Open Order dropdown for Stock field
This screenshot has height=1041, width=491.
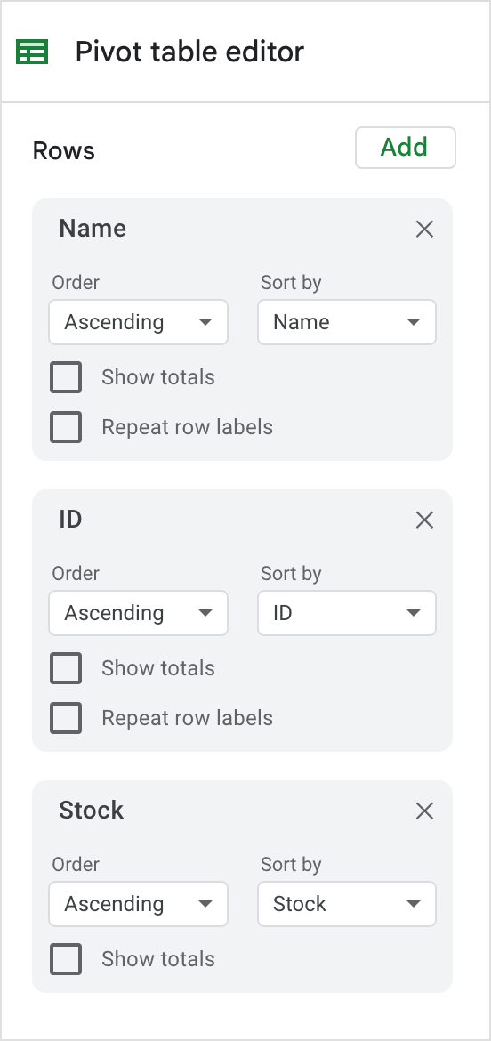(138, 904)
